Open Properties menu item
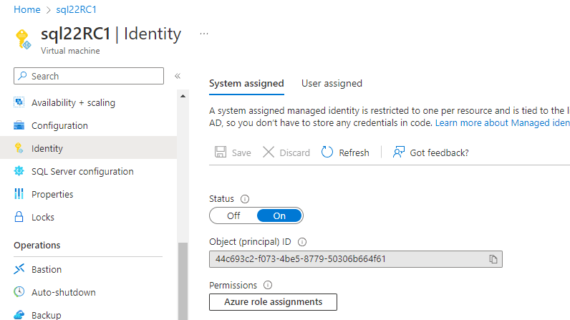Viewport: 570px width, 320px height. (52, 194)
